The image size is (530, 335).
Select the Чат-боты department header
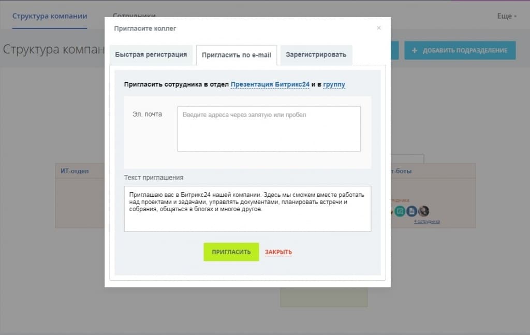[x=433, y=171]
